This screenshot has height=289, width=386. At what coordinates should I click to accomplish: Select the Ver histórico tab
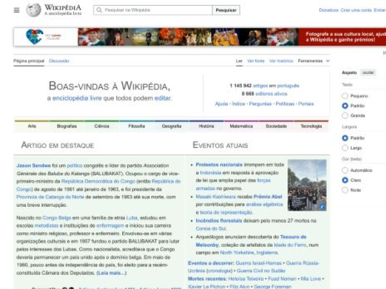coord(281,61)
